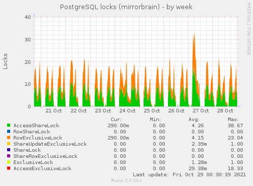
Task: Select the RowExclusiveLock legend label
Action: (38, 138)
